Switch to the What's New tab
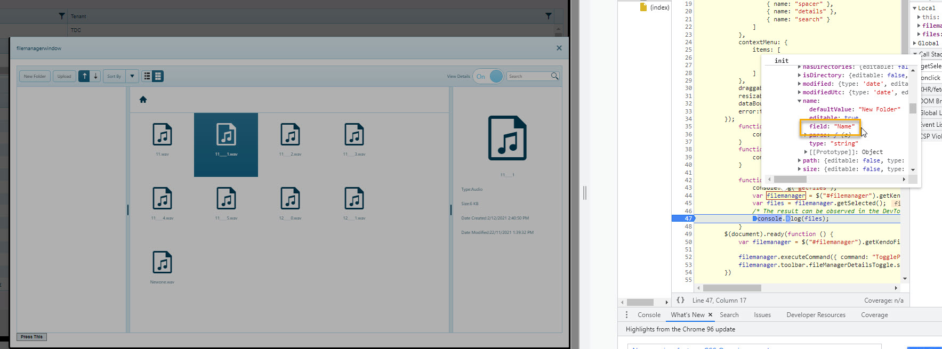The image size is (942, 349). (x=688, y=315)
